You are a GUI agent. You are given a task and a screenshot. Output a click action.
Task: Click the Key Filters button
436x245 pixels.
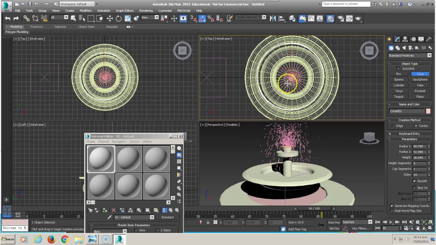[361, 228]
